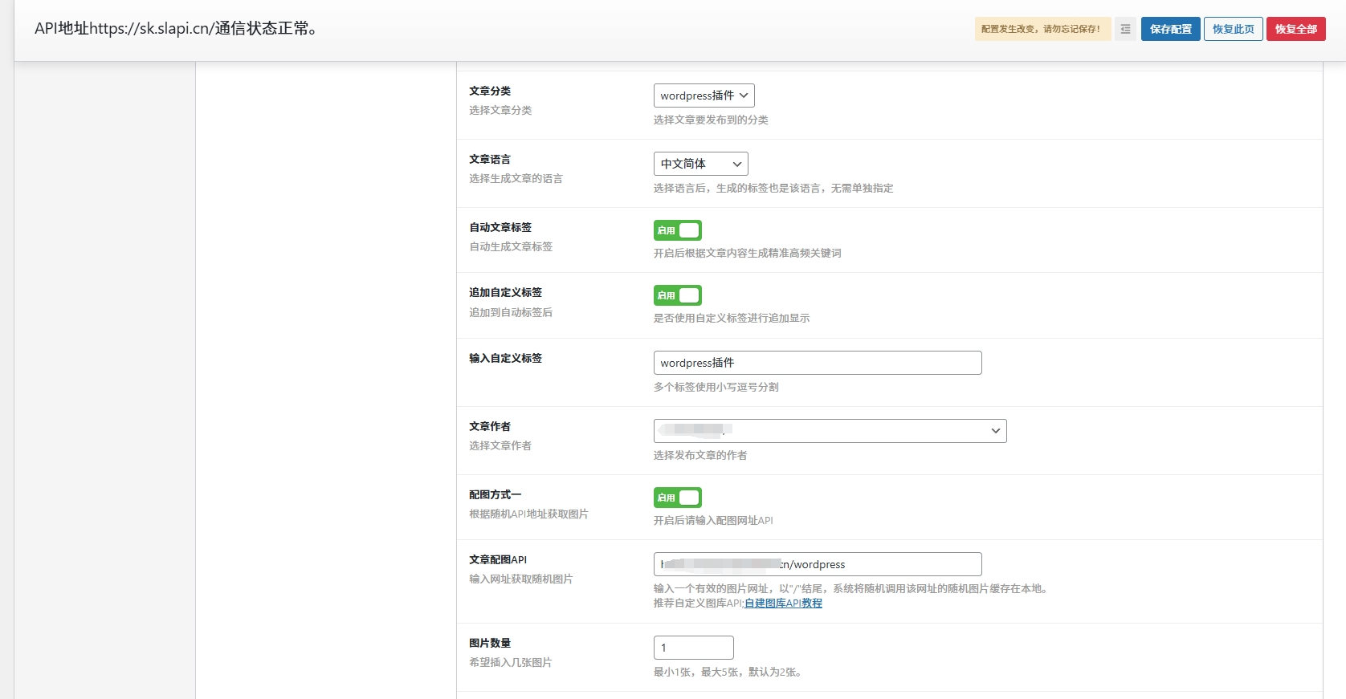Focus the 文章配图API URL input box
This screenshot has height=699, width=1346.
pyautogui.click(x=817, y=564)
